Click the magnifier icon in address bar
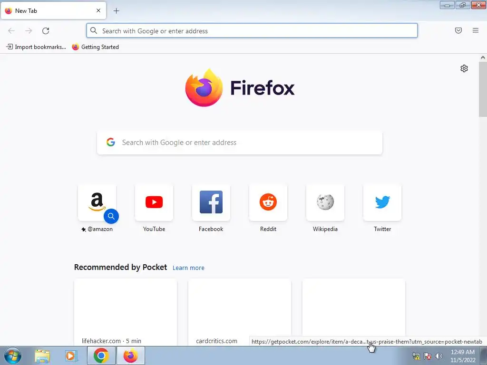This screenshot has width=487, height=365. tap(94, 30)
